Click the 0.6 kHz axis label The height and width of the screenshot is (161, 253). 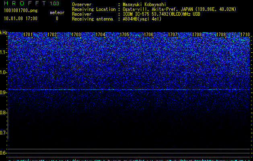[x=3, y=153]
